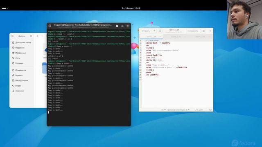The width and height of the screenshot is (262, 147).
Task: Open the Files sidebar hamburger menu
Action: pyautogui.click(x=31, y=36)
